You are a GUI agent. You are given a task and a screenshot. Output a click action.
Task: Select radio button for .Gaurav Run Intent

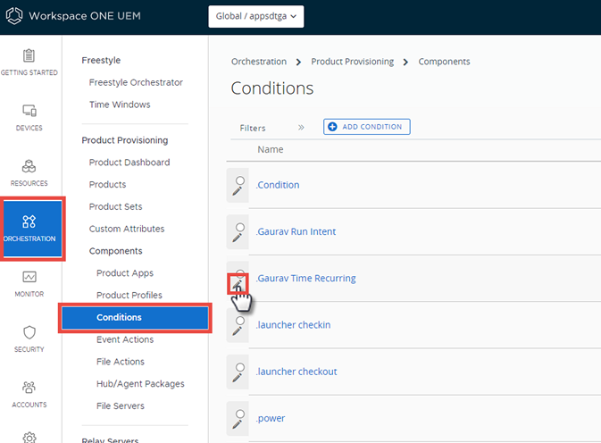pyautogui.click(x=240, y=227)
